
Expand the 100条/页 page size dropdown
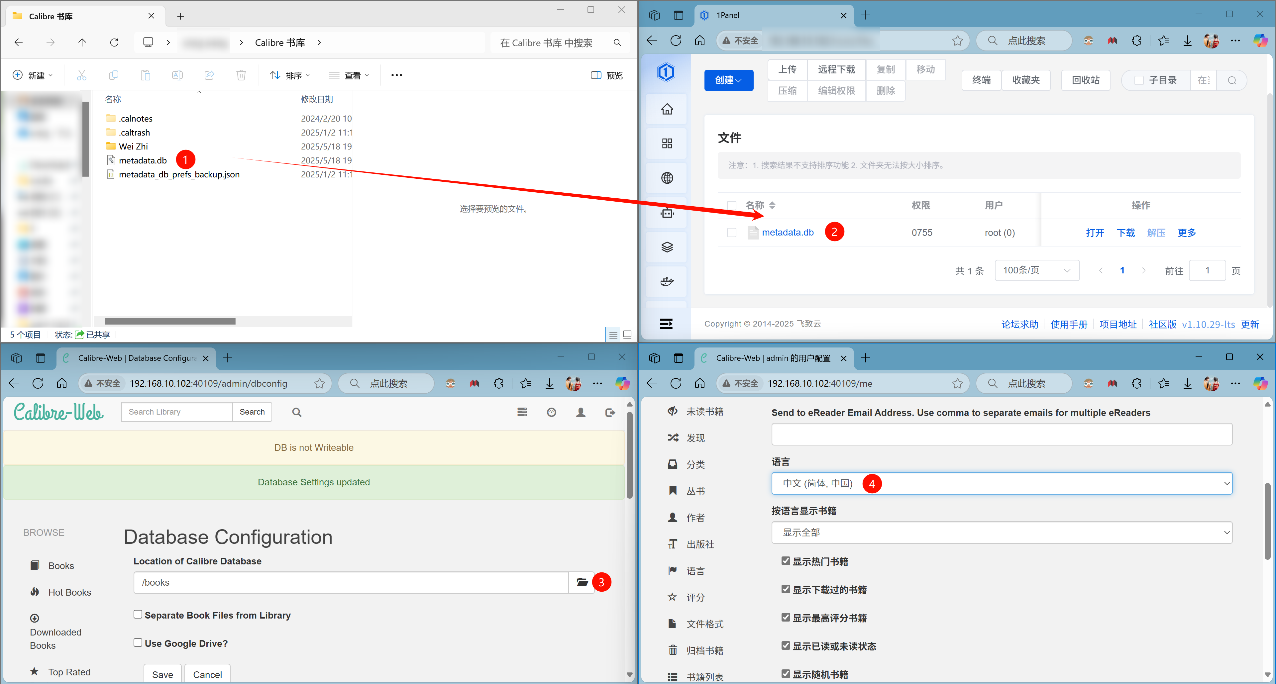[1036, 270]
